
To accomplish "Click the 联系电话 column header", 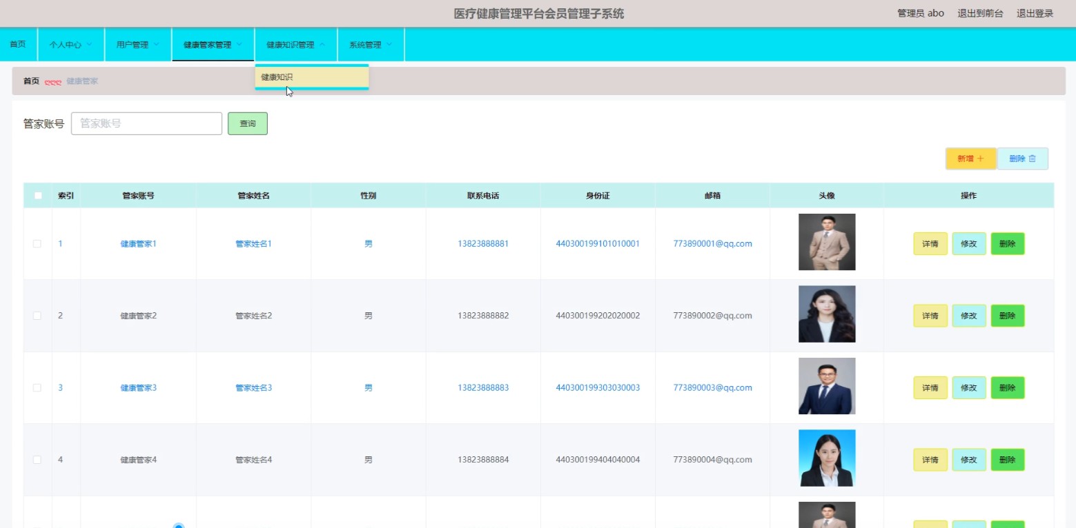I will pyautogui.click(x=483, y=196).
